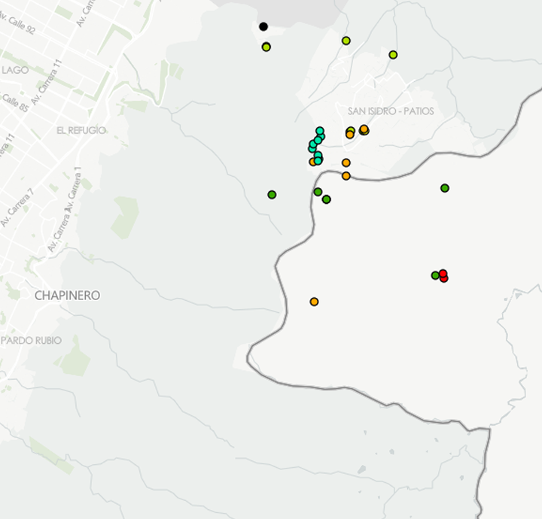
Task: Click the topmost teal marker in the cluster
Action: (320, 131)
